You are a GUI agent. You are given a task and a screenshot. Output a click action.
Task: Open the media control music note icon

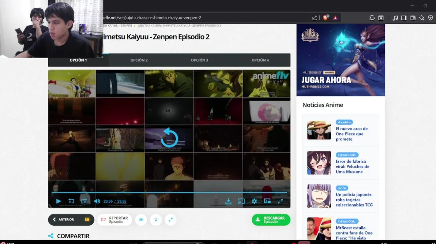(395, 18)
